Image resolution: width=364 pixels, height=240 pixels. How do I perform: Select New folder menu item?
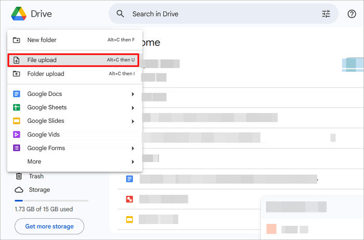click(75, 40)
